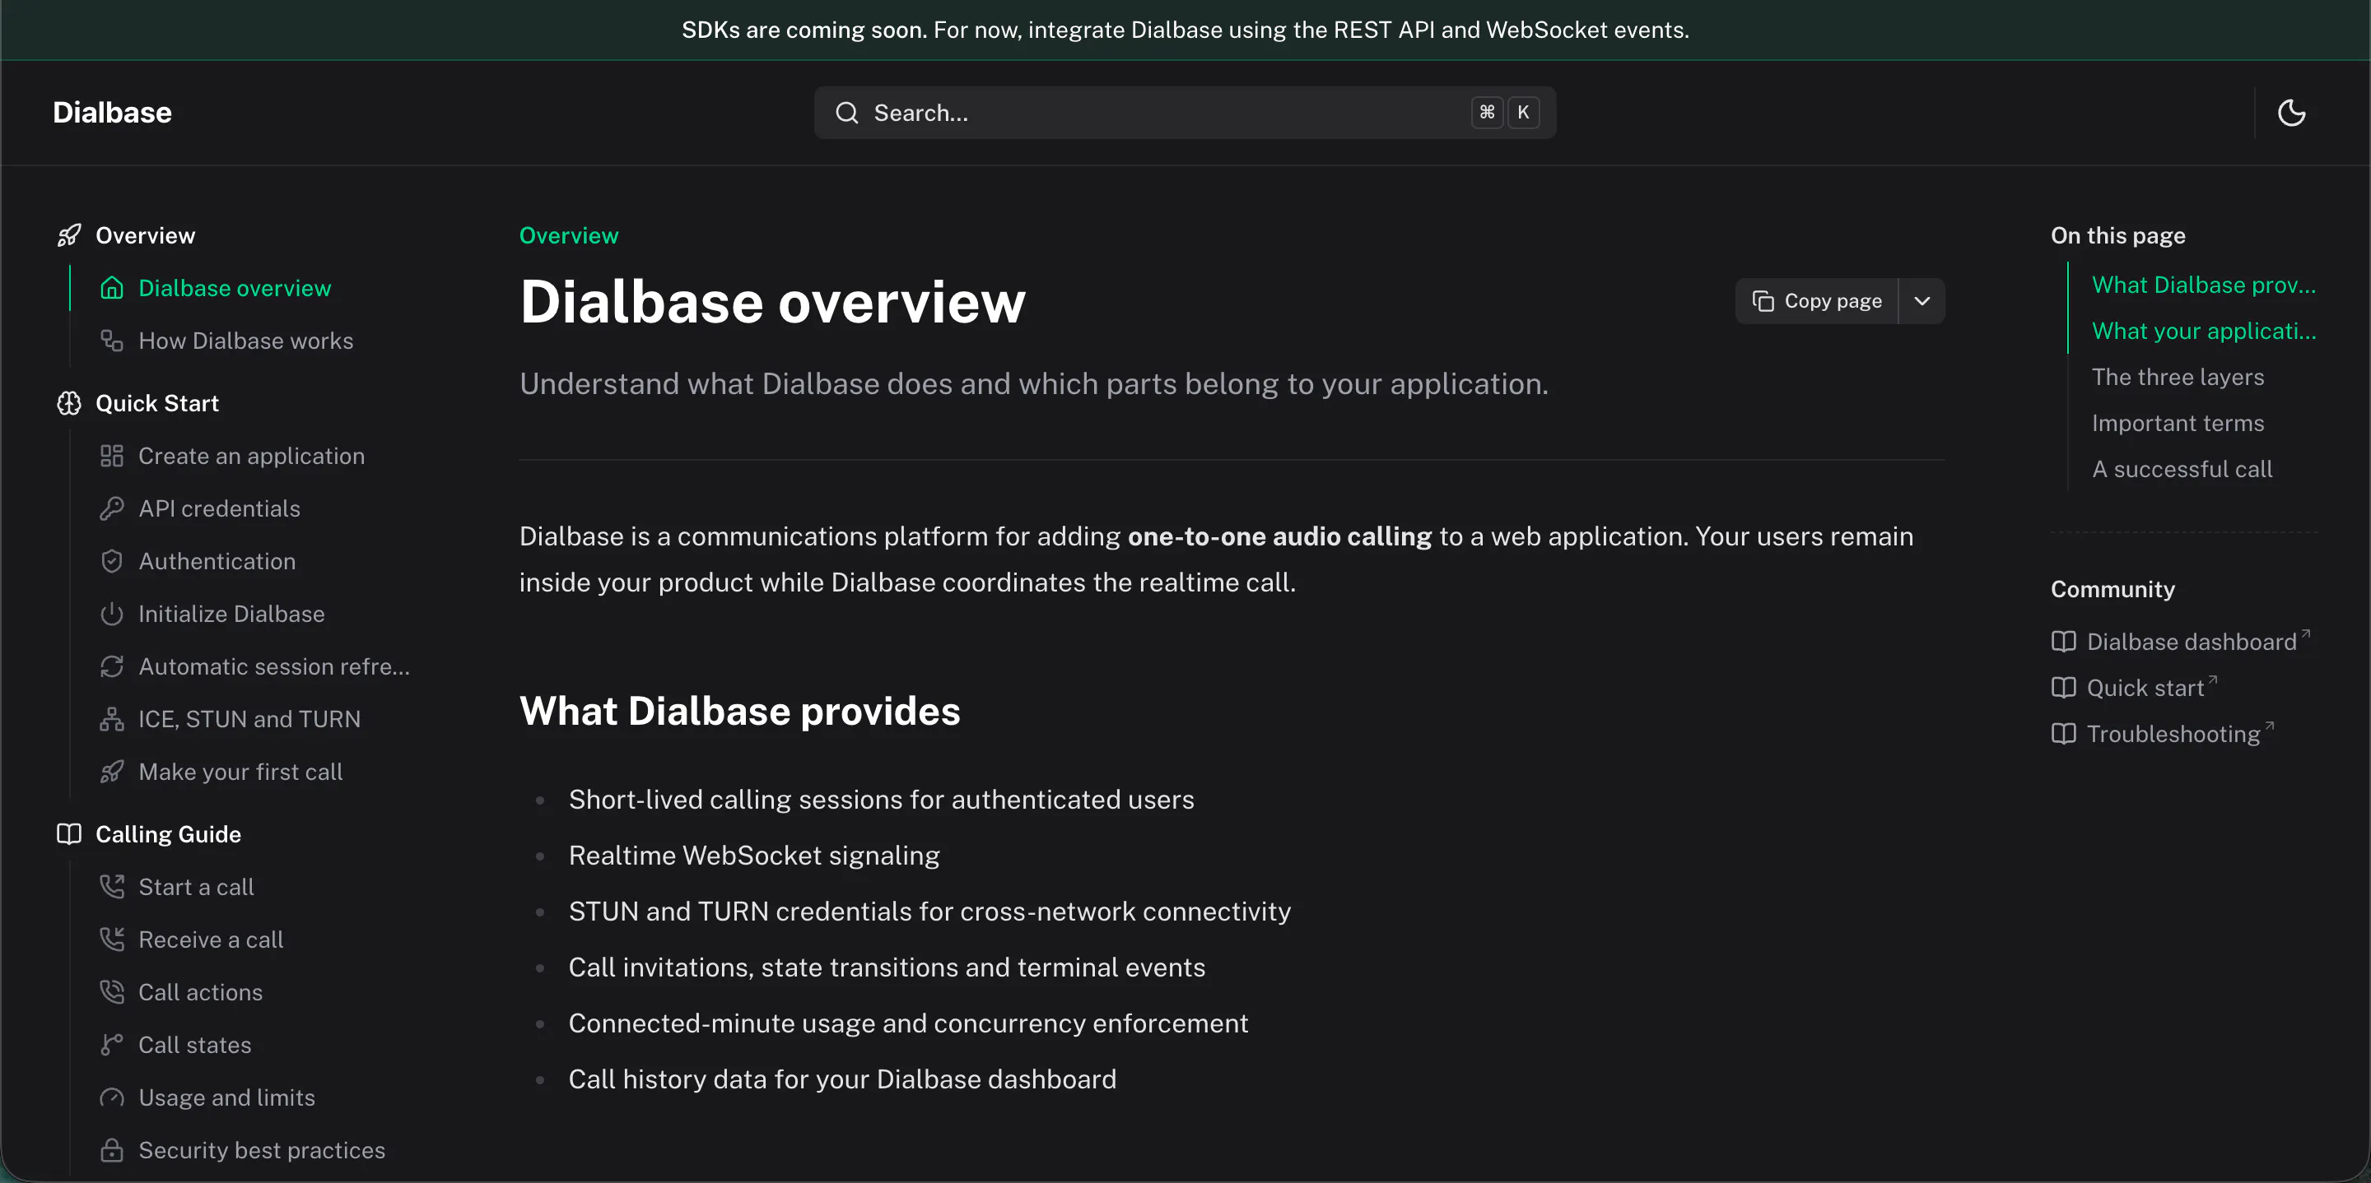Image resolution: width=2371 pixels, height=1183 pixels.
Task: Click the incoming phone icon beside Receive a call
Action: pyautogui.click(x=111, y=939)
